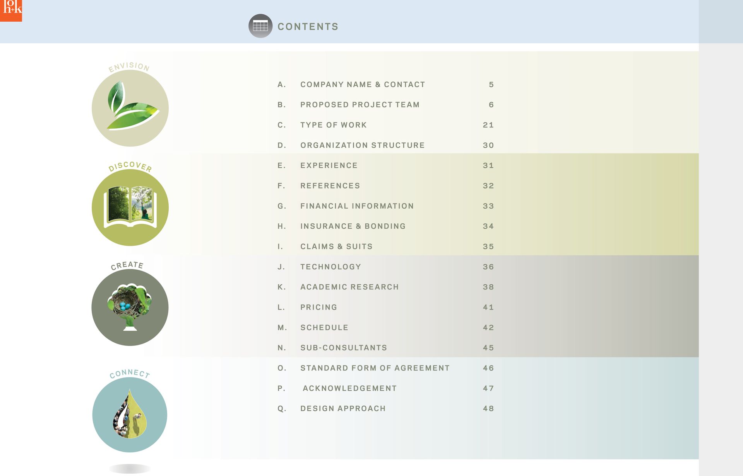This screenshot has height=476, width=743.
Task: Open the Type of Work entry
Action: (333, 125)
